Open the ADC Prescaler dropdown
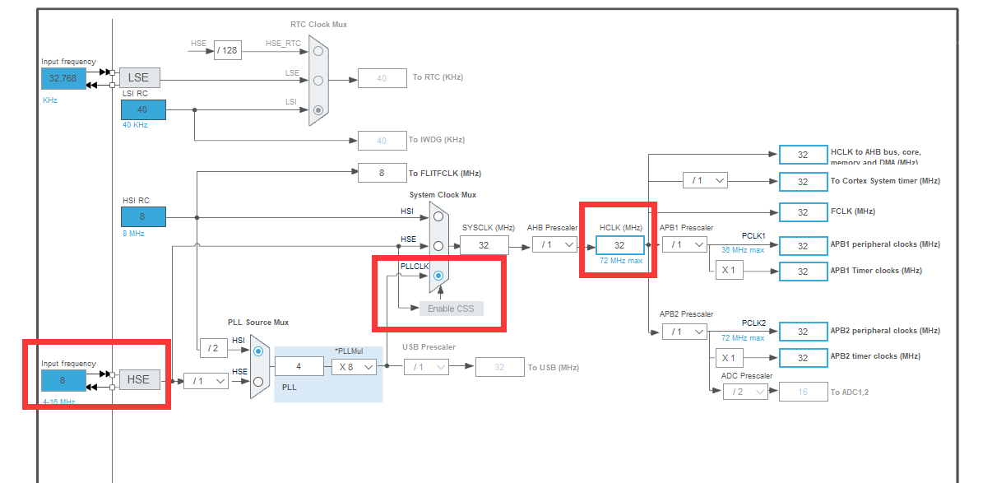 click(x=745, y=392)
